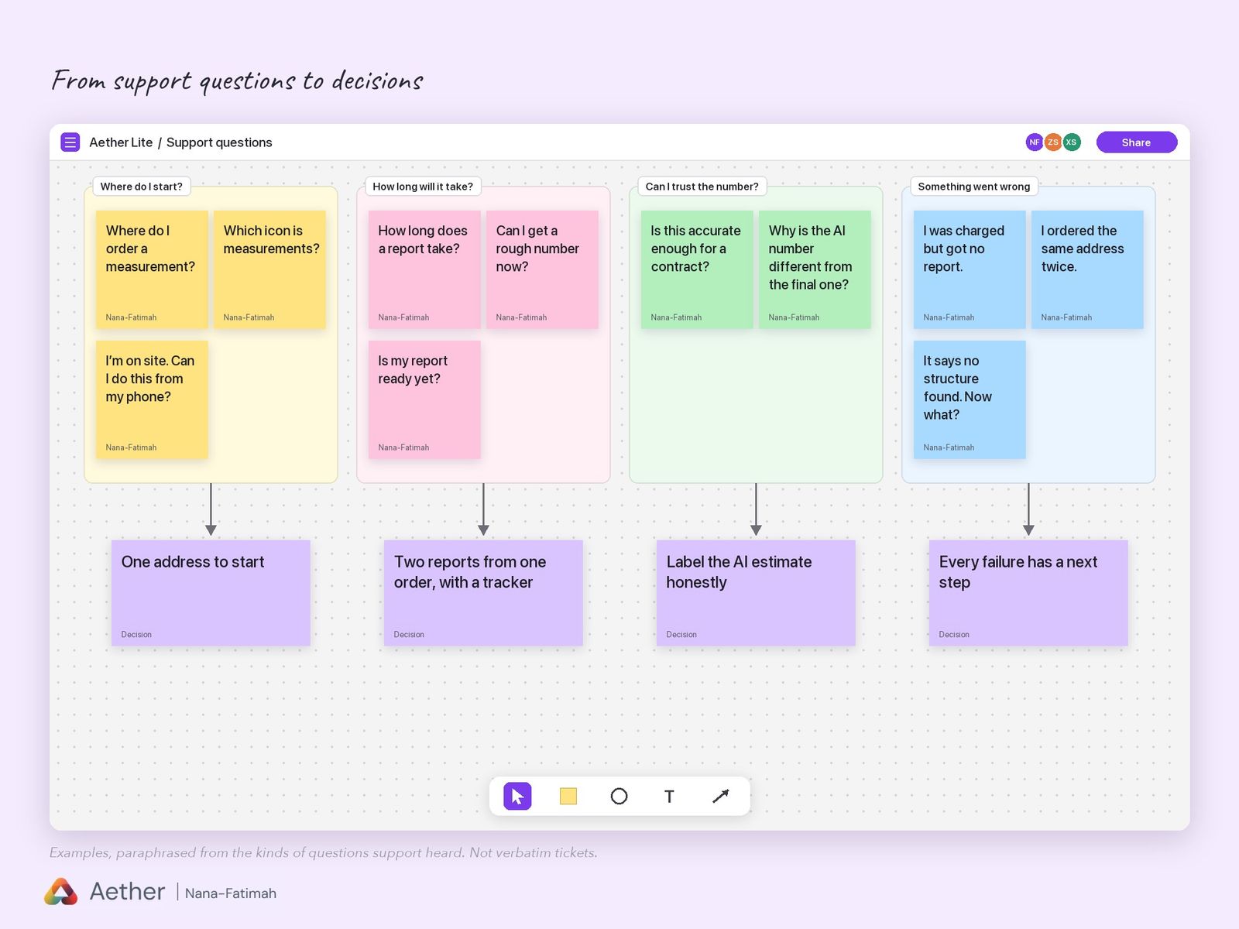Select 'How long does a report take?' note
Screen dimensions: 1239x929
pos(424,269)
